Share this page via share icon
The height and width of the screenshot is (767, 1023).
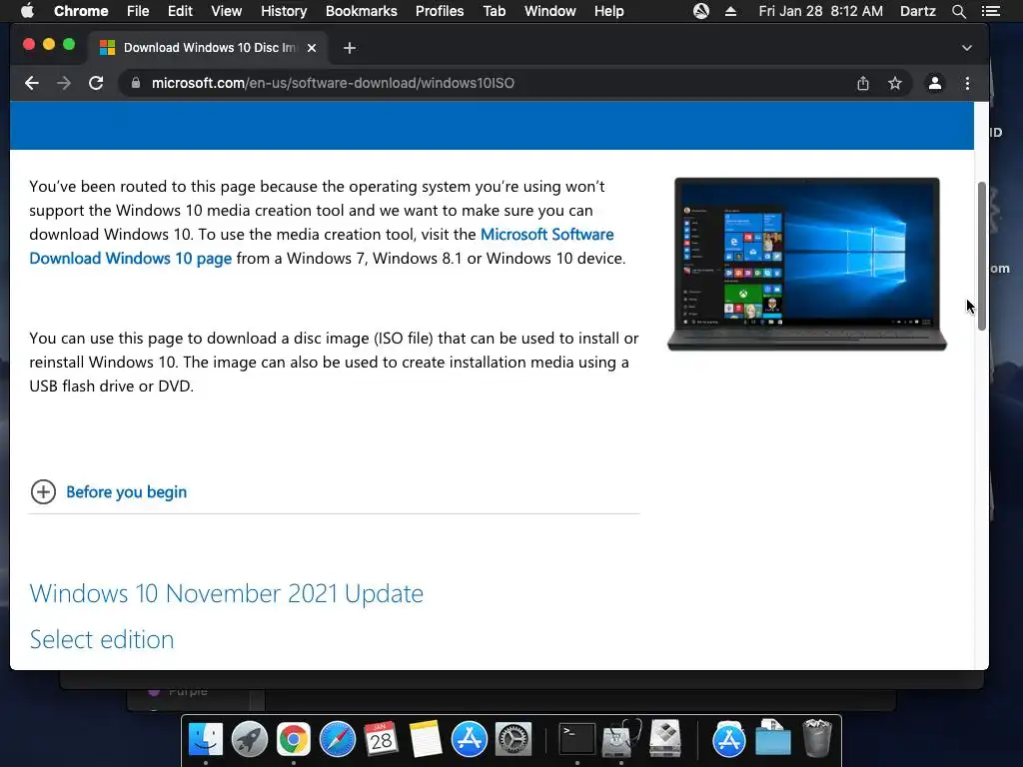pos(863,83)
